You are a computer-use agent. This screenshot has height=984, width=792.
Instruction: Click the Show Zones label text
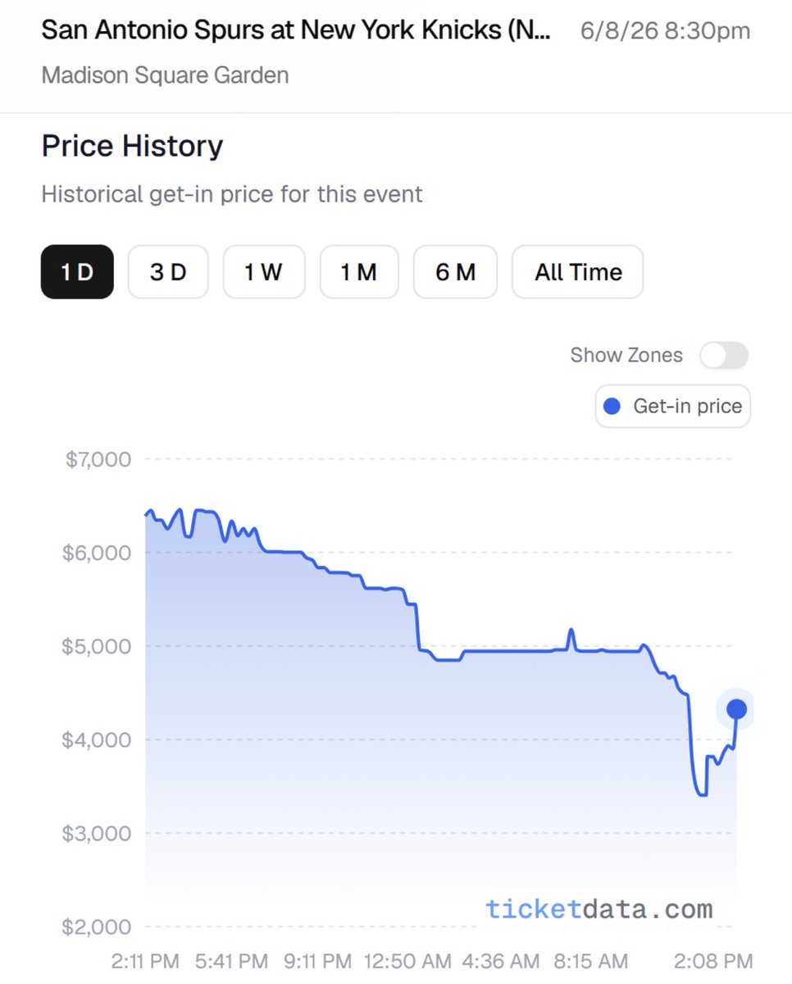click(626, 355)
